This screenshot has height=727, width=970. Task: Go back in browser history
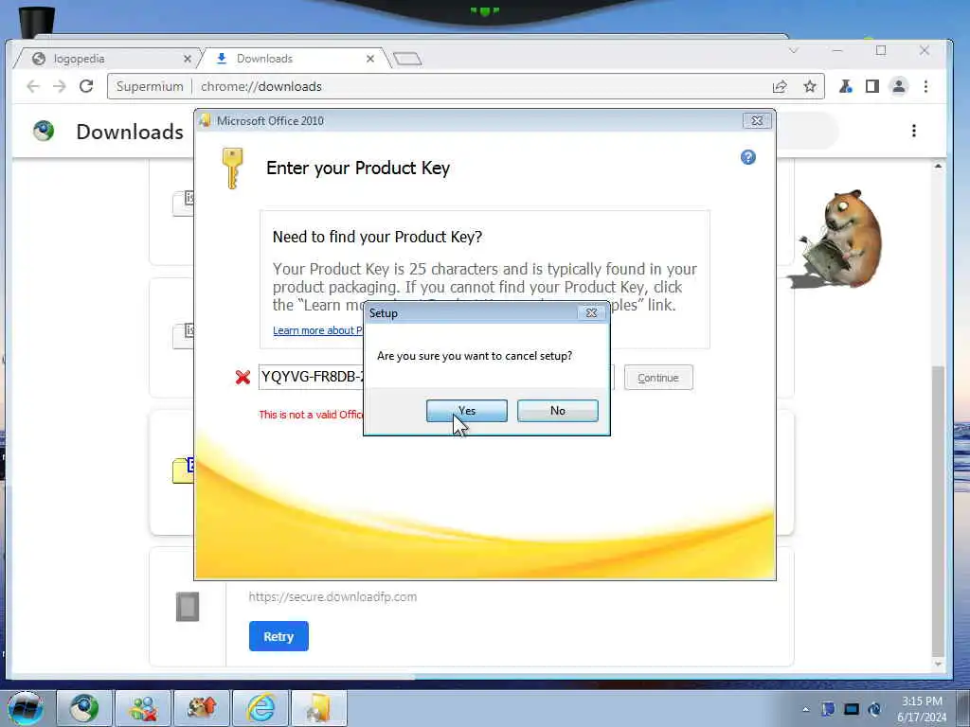[33, 86]
